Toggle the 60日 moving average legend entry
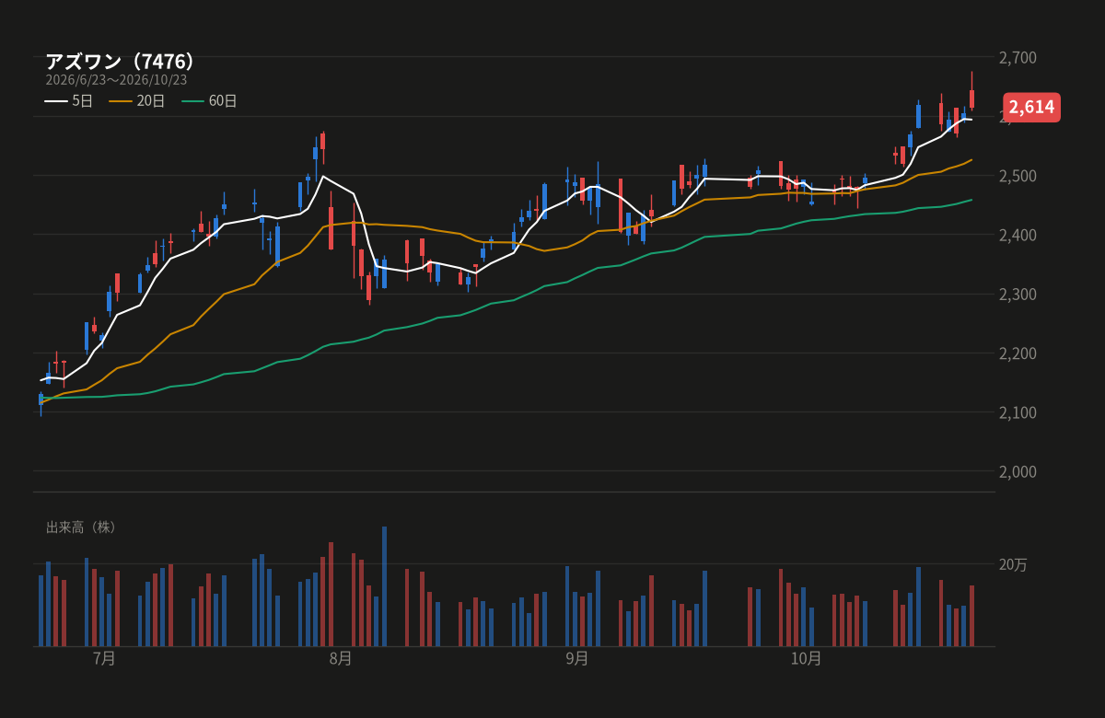Screen dimensions: 1105x718 click(209, 101)
